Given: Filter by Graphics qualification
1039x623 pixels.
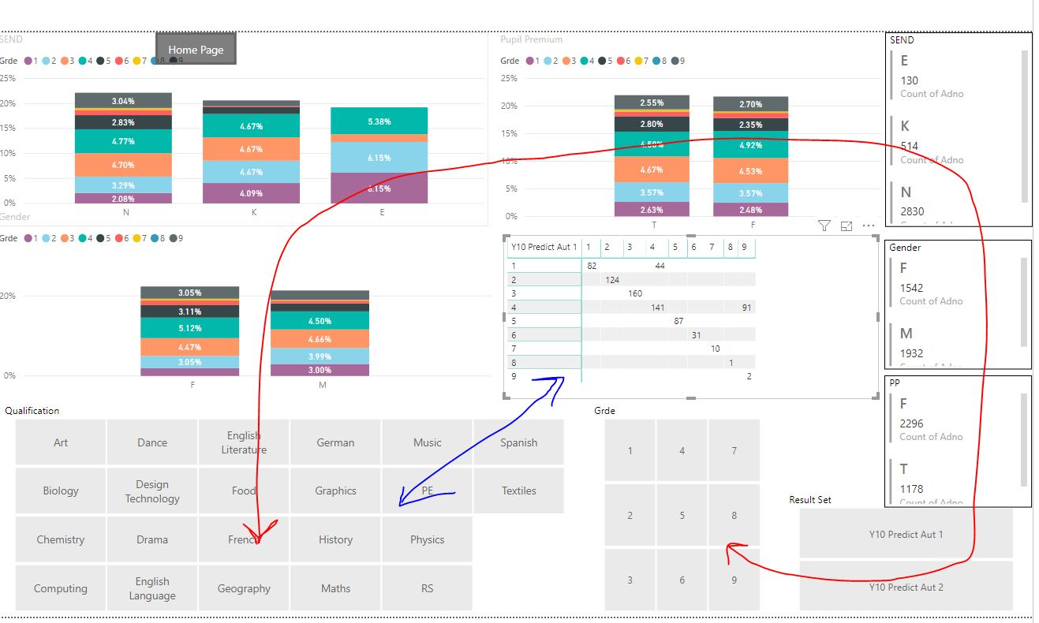Looking at the screenshot, I should pos(335,491).
